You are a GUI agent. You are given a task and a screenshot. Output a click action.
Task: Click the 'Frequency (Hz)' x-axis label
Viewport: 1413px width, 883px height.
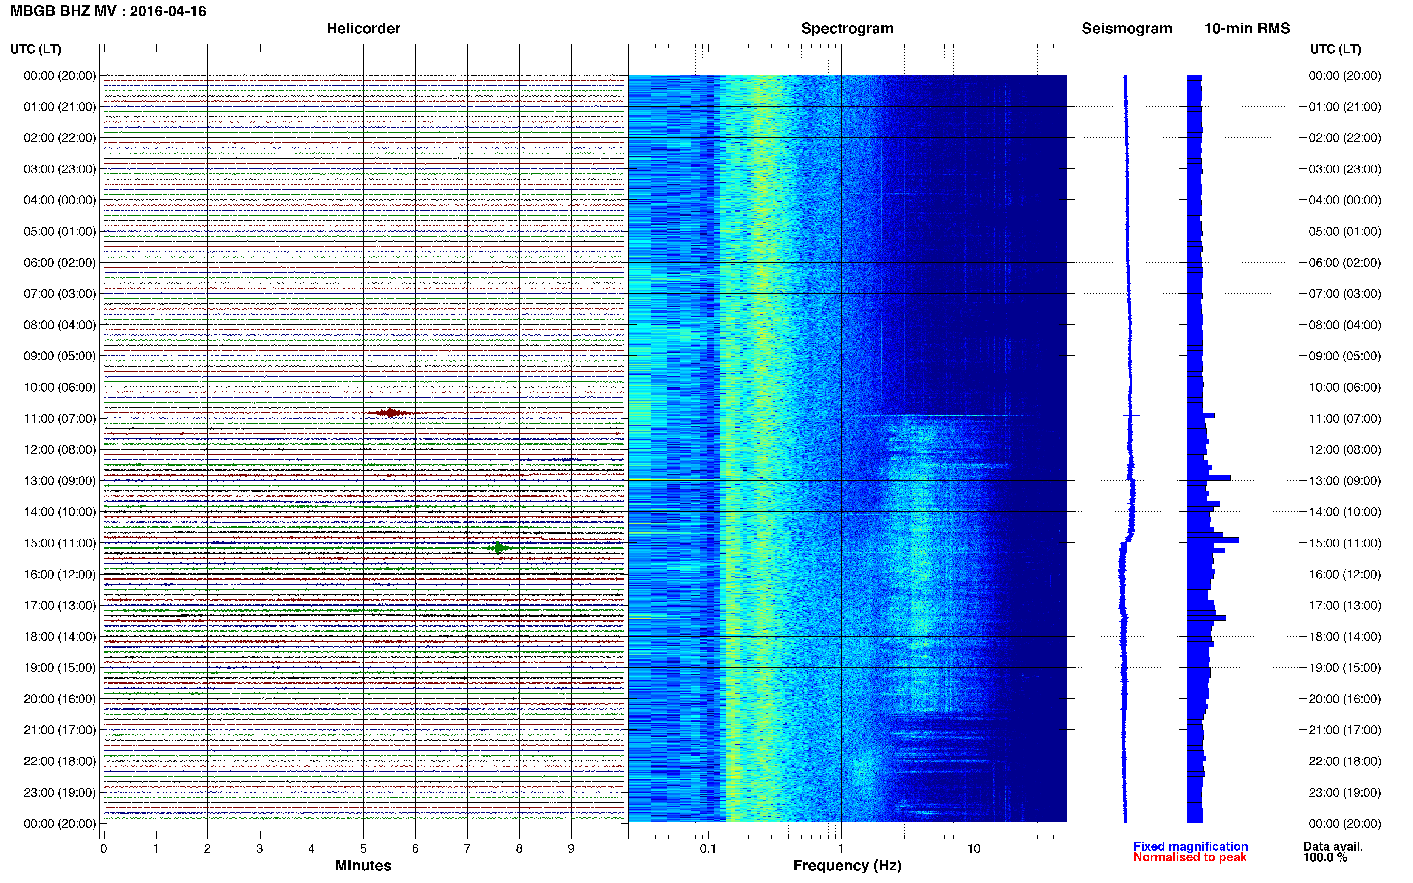point(847,865)
